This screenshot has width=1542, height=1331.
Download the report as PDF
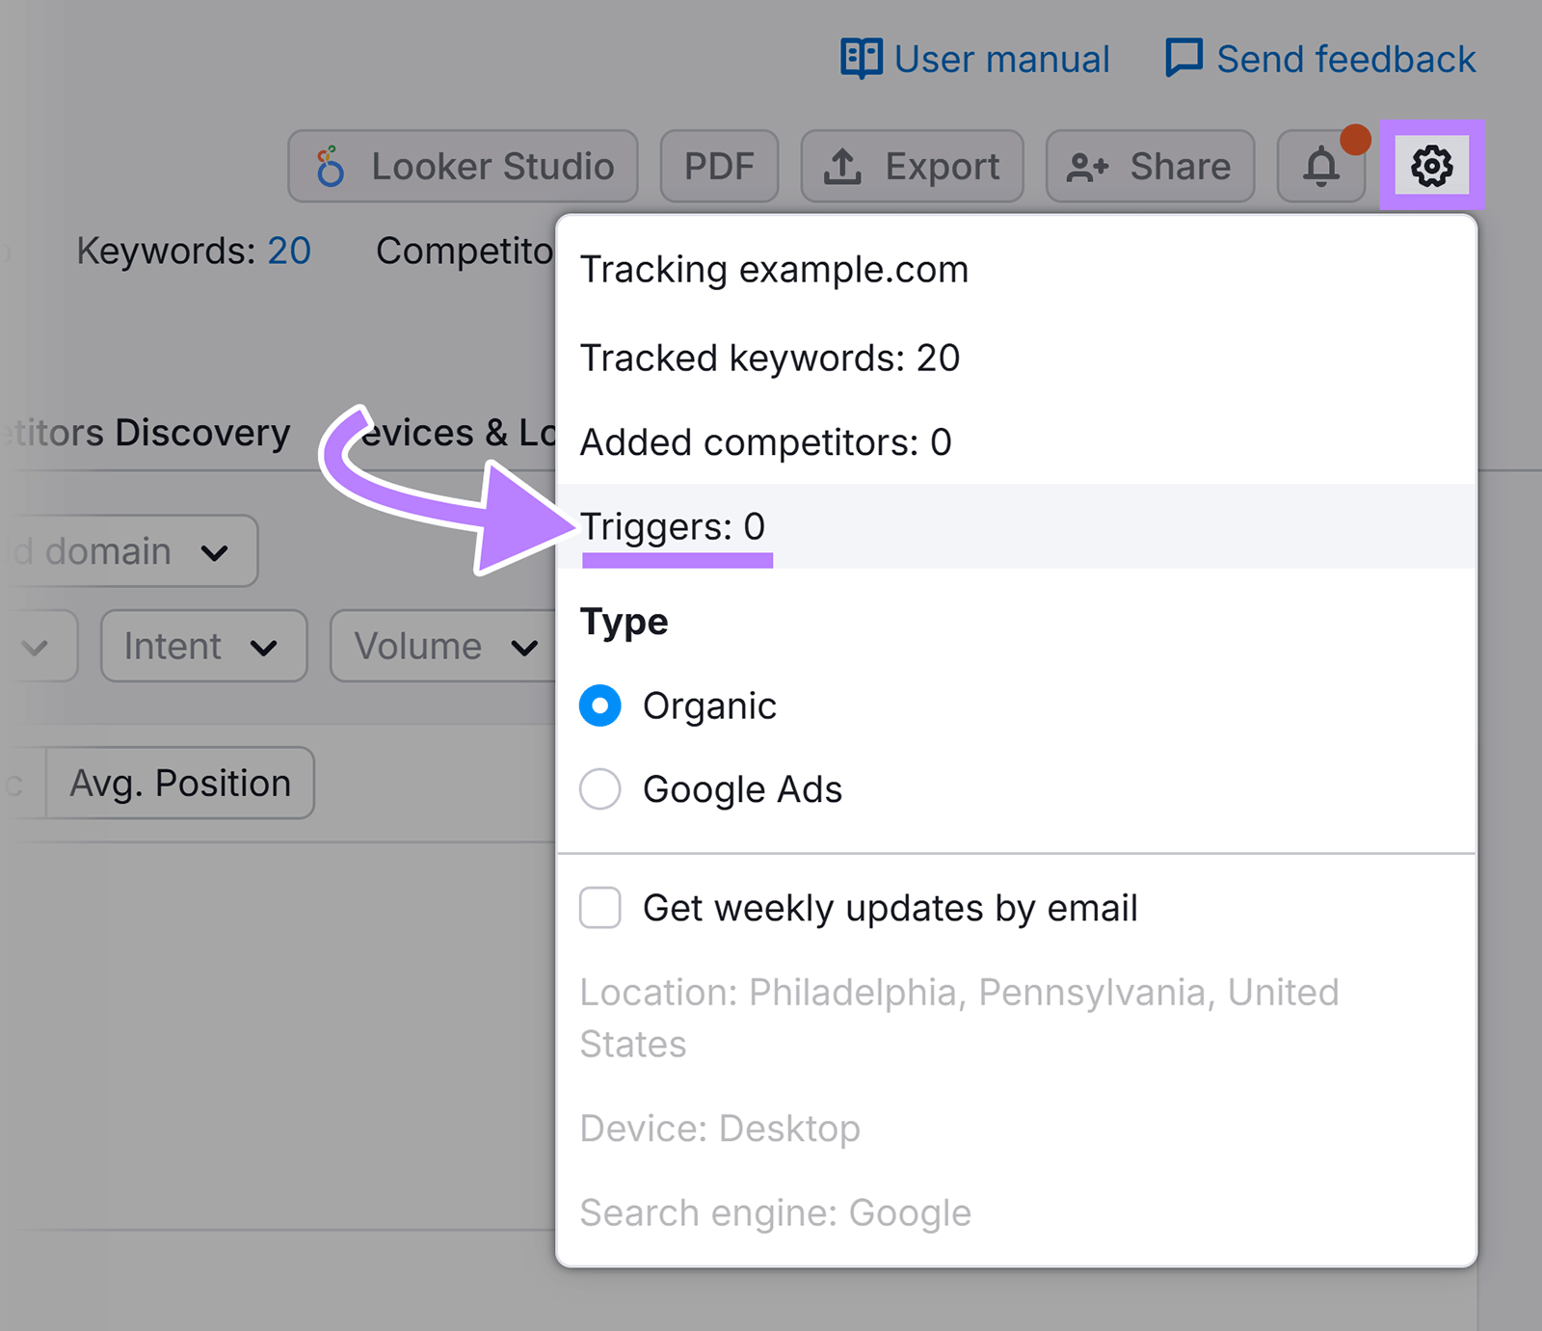[719, 165]
